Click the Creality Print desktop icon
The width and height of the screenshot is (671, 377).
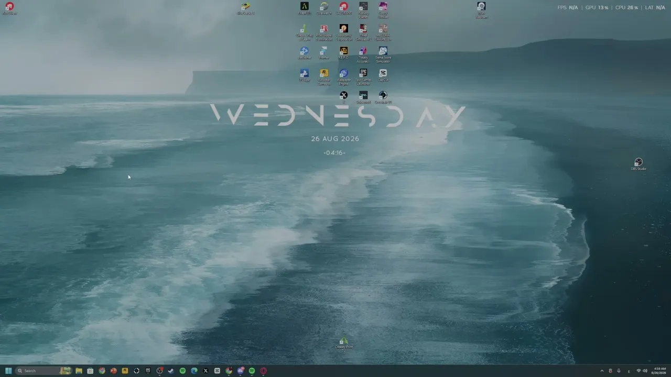(x=344, y=343)
